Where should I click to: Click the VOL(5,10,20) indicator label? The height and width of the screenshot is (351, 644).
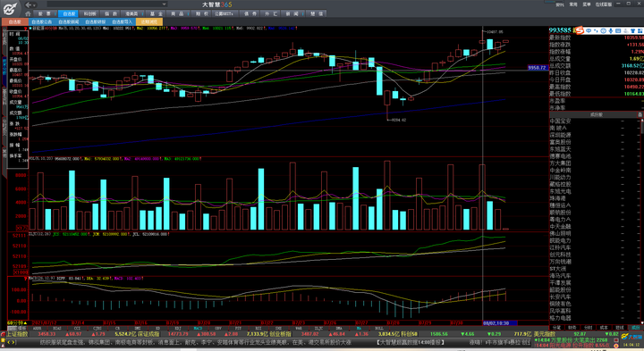click(41, 158)
